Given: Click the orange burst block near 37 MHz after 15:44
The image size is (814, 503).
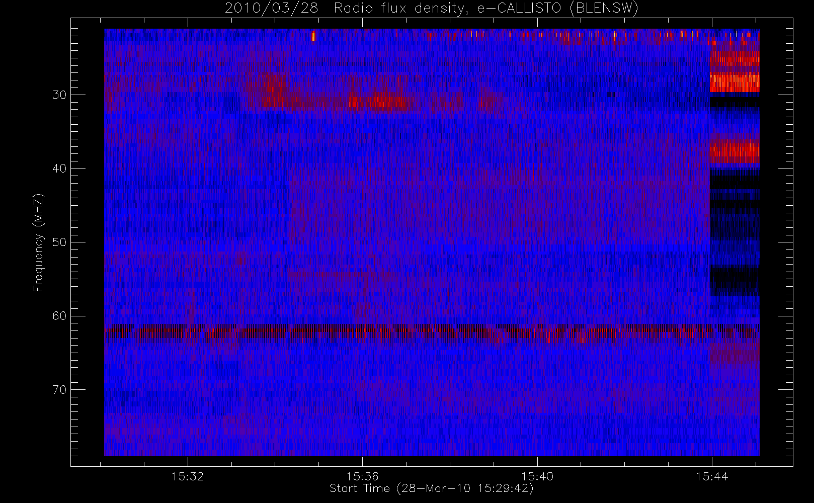Looking at the screenshot, I should tap(735, 151).
